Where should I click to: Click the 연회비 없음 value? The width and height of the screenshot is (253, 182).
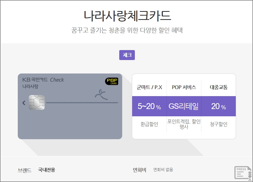163,170
